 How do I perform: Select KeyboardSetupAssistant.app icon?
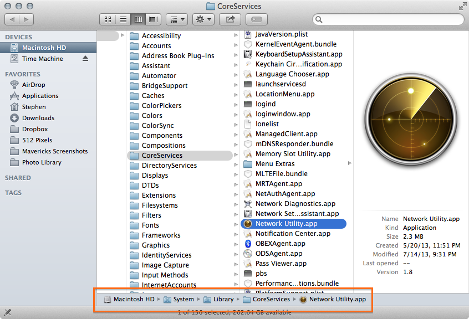point(248,54)
